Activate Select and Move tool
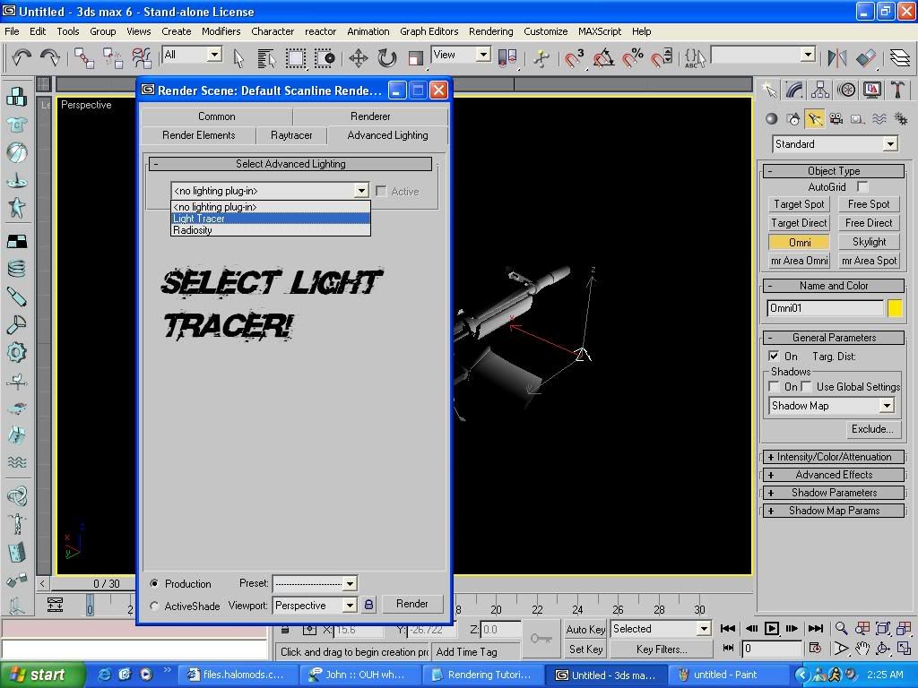The height and width of the screenshot is (688, 918). 359,58
